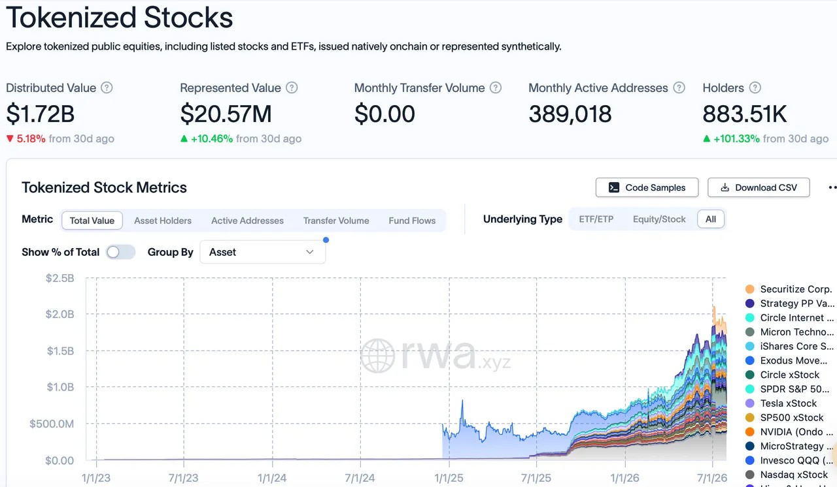Toggle the Show % of Total switch
Screen dimensions: 837x487
[x=120, y=252]
